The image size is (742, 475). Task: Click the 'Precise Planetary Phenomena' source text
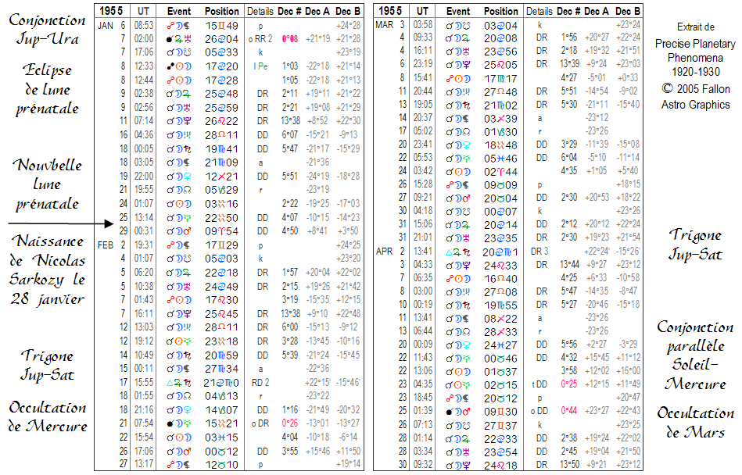pos(695,51)
